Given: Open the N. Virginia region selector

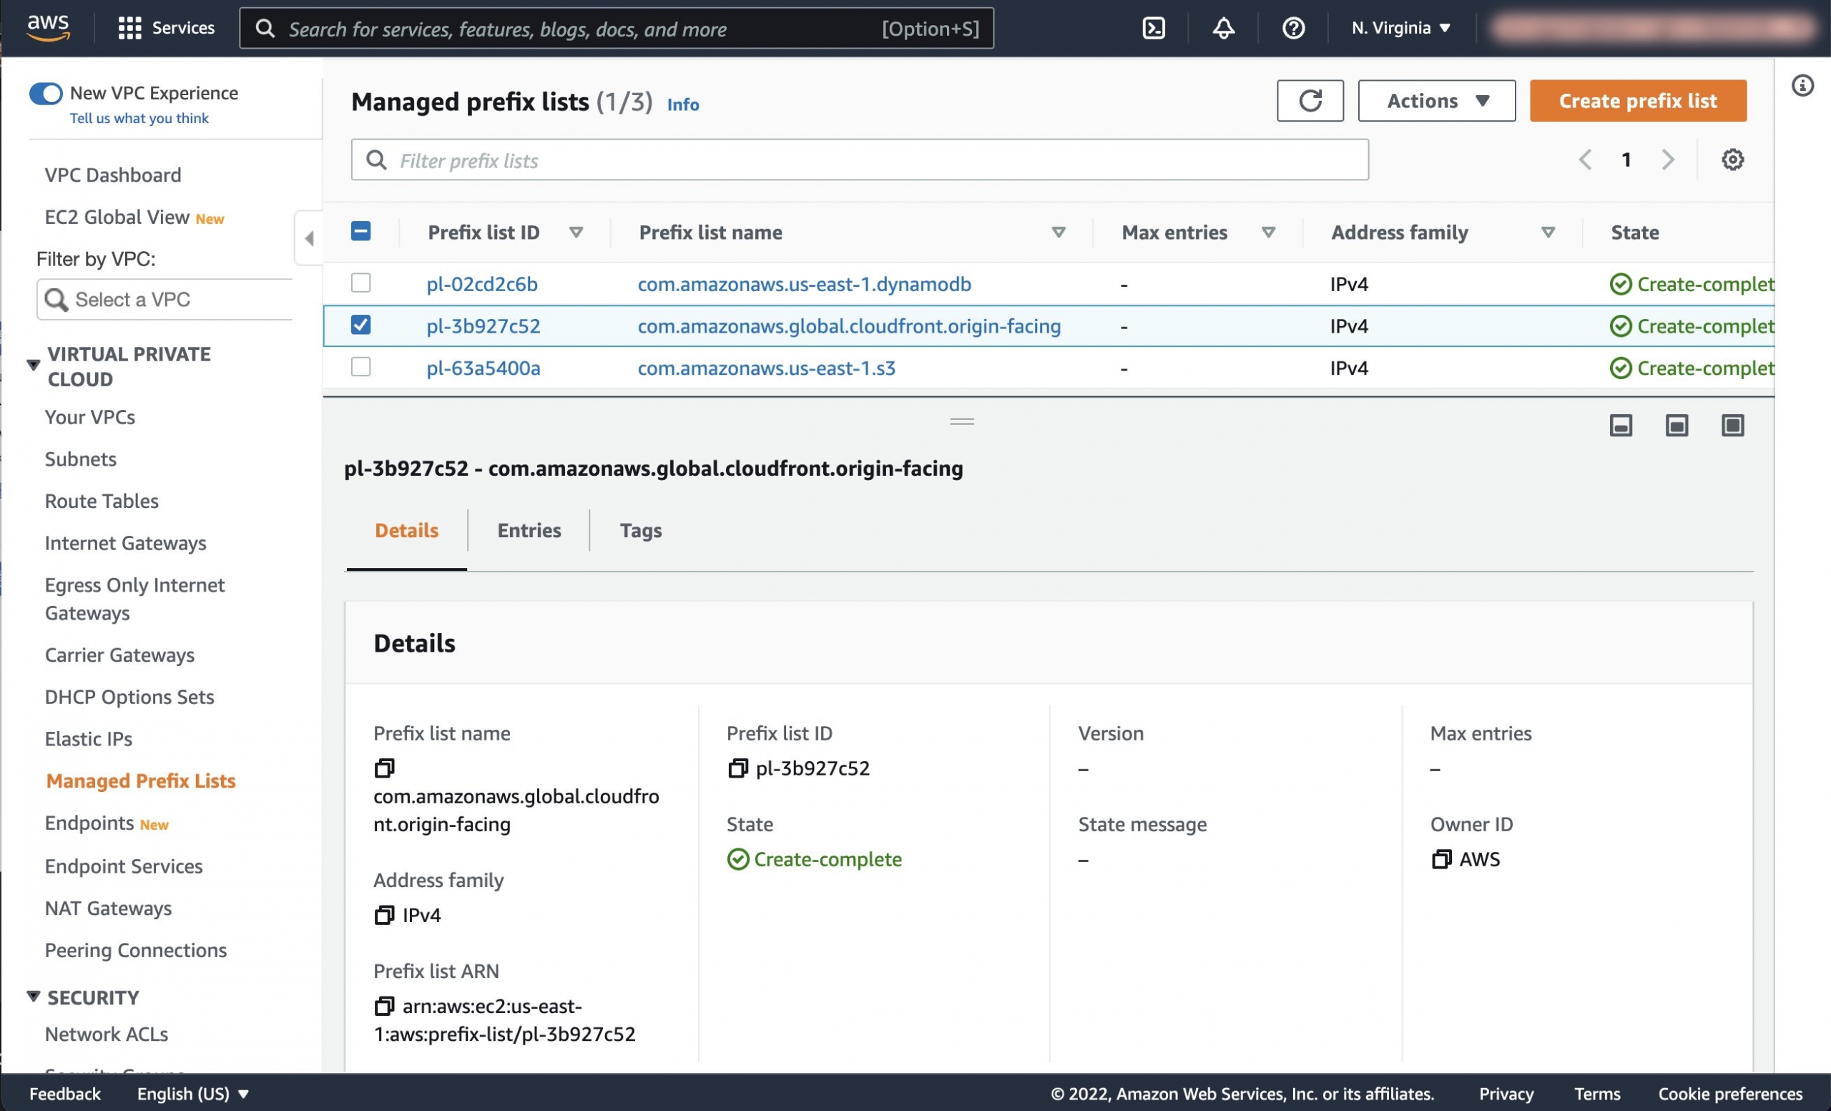Looking at the screenshot, I should tap(1400, 28).
